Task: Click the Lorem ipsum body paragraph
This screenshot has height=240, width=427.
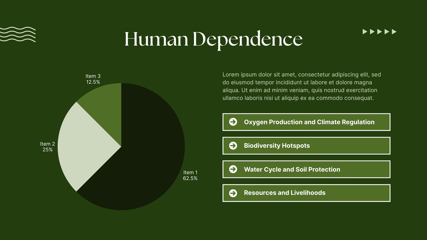Action: point(302,86)
